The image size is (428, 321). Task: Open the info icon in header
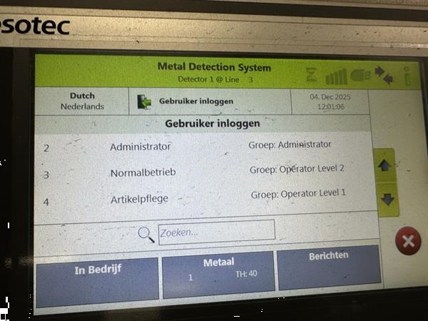tap(407, 76)
